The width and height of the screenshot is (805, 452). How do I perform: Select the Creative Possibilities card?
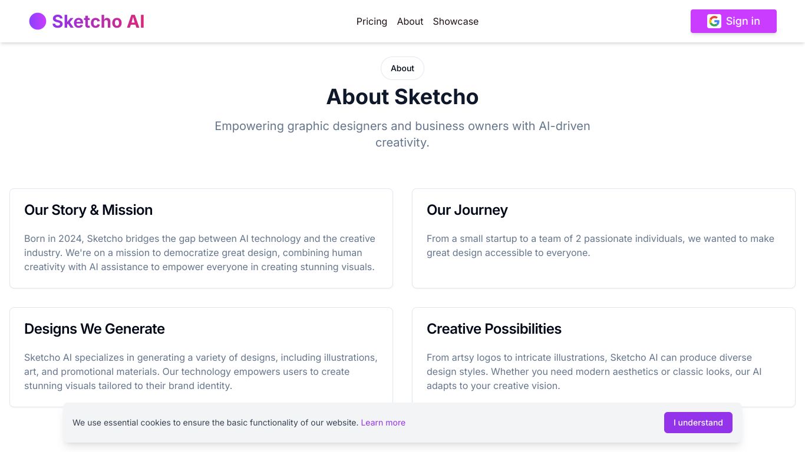(x=603, y=357)
